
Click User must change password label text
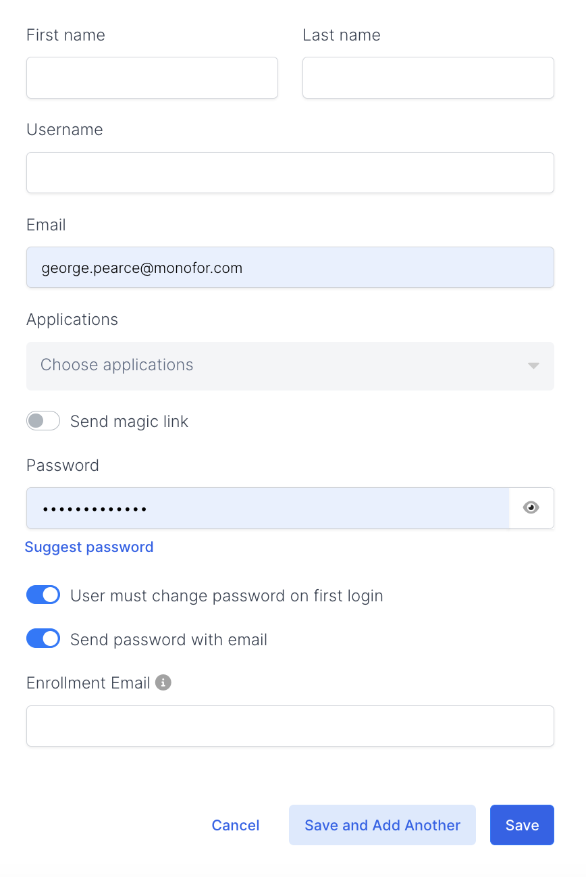coord(226,596)
